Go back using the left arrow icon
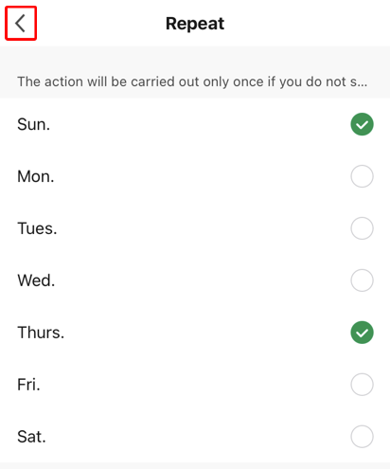This screenshot has height=469, width=390. [21, 23]
